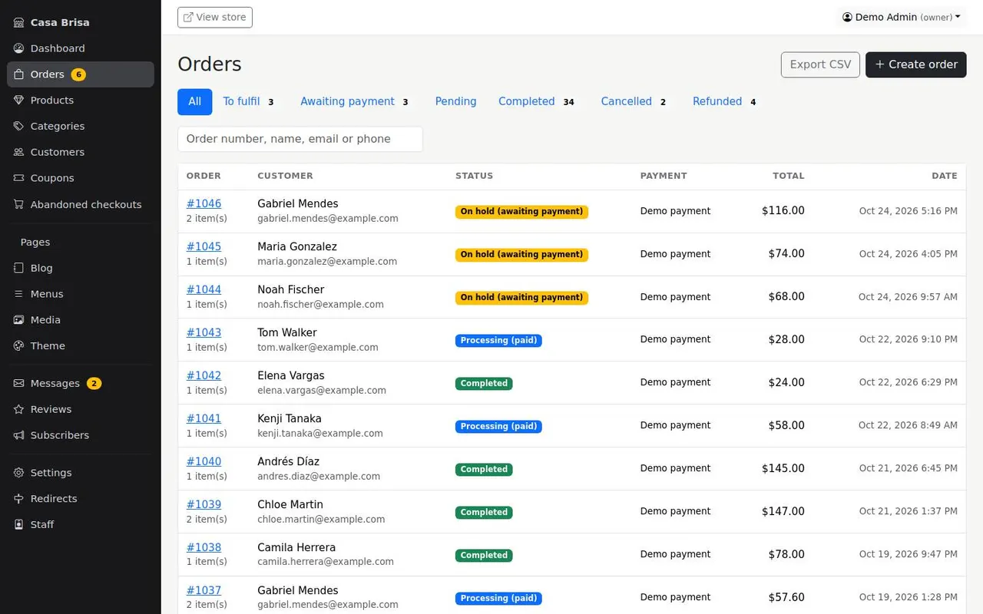Viewport: 983px width, 614px height.
Task: Switch to the Pending tab
Action: pyautogui.click(x=455, y=101)
